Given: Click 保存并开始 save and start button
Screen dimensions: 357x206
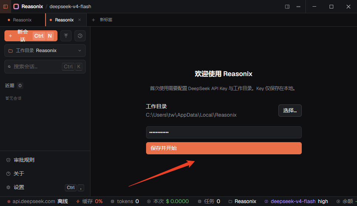Looking at the screenshot, I should tap(224, 148).
